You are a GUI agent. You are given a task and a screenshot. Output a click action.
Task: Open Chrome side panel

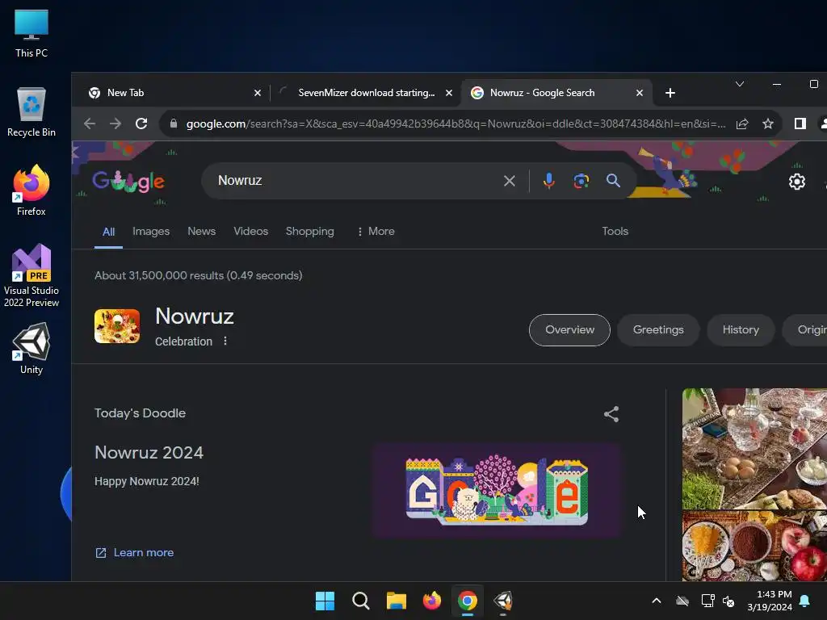800,124
